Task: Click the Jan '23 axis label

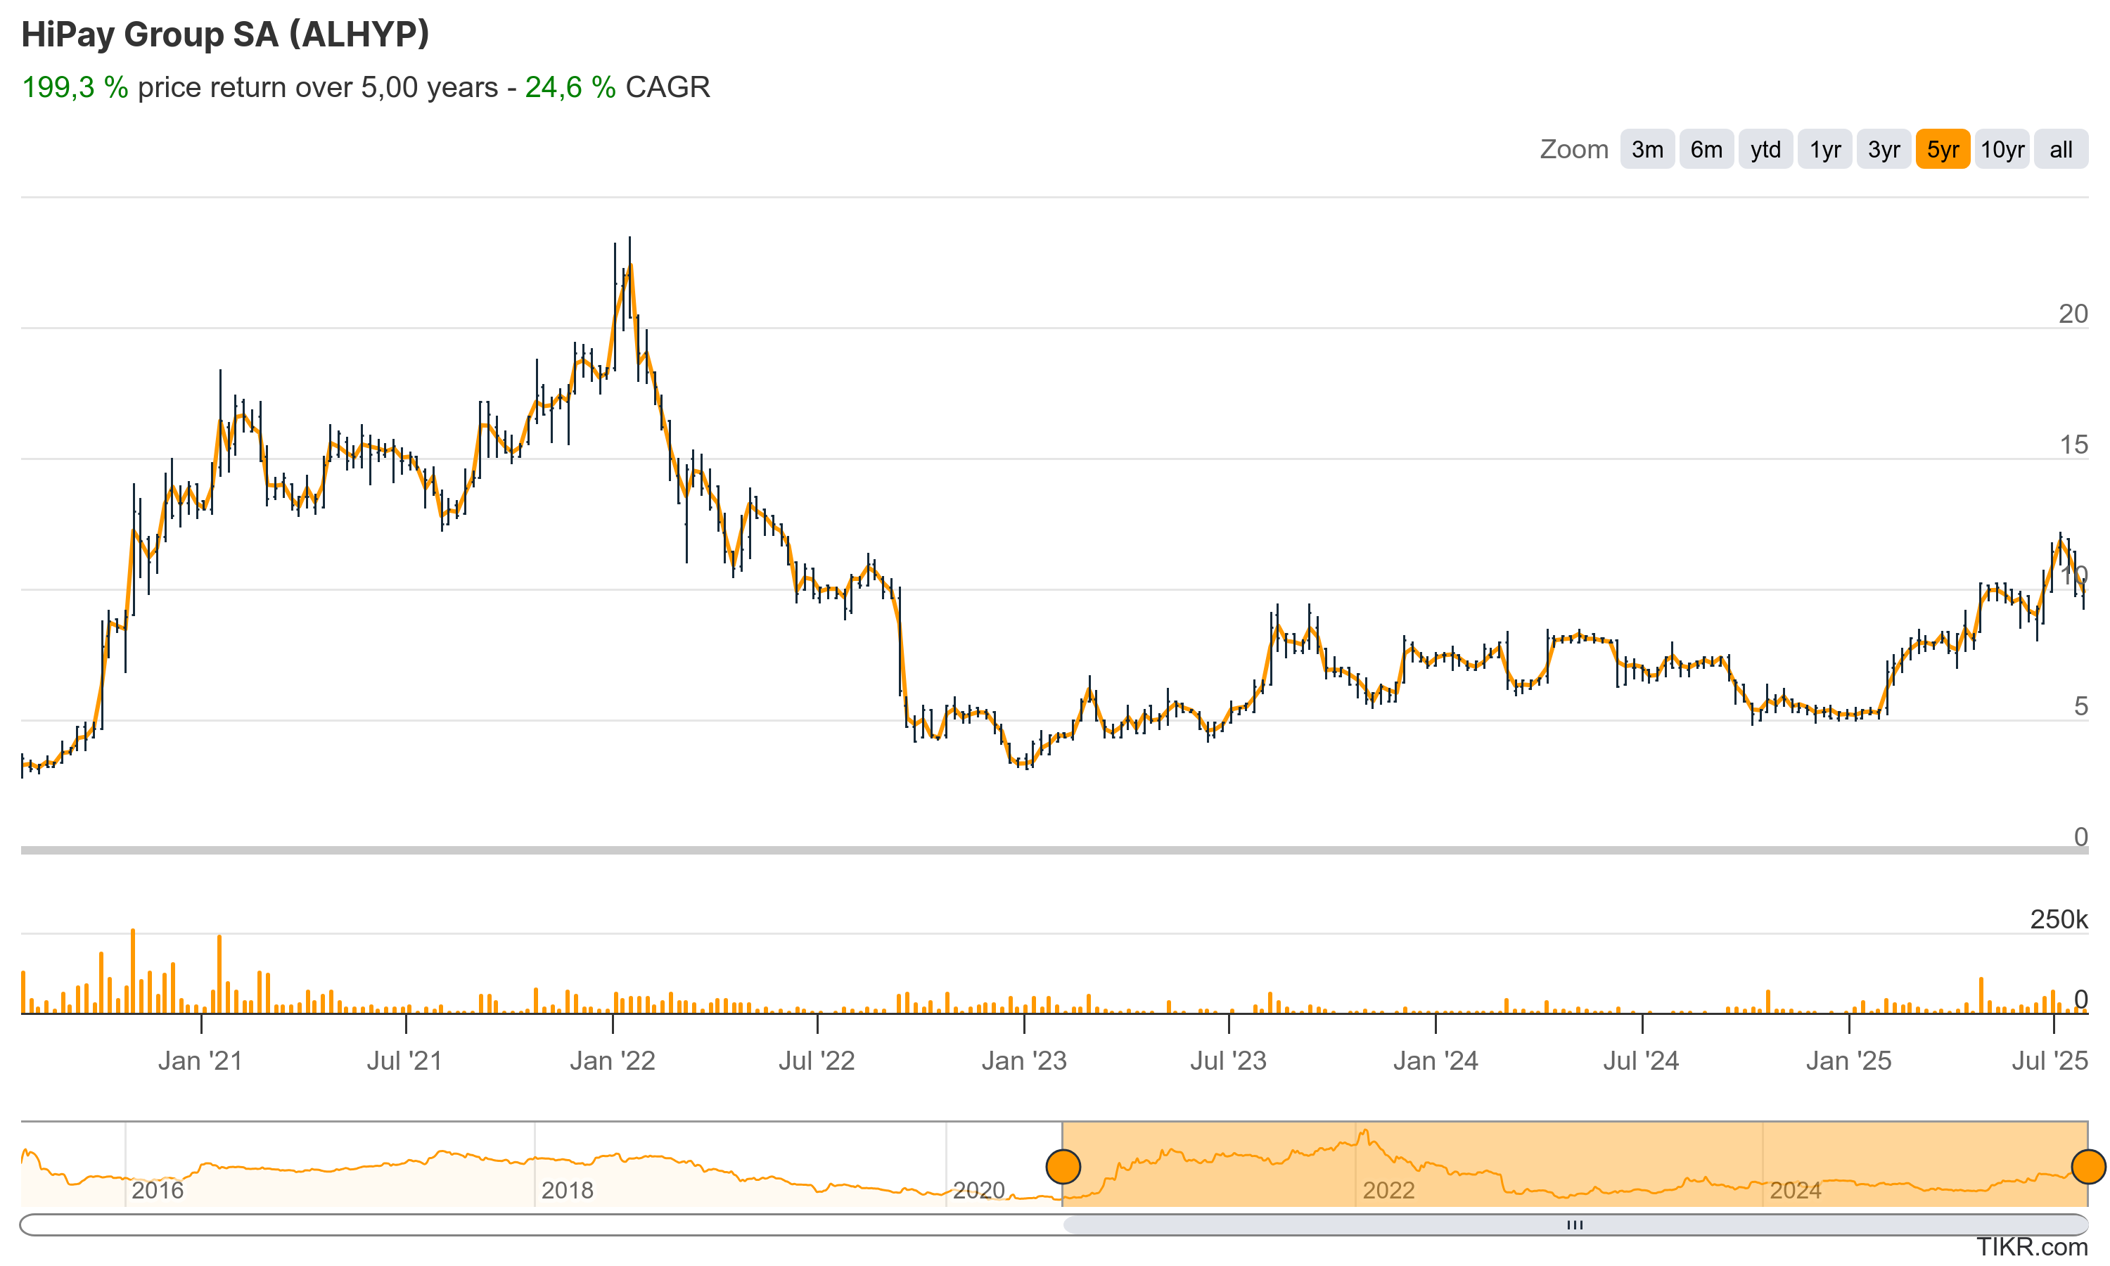Action: (1023, 1061)
